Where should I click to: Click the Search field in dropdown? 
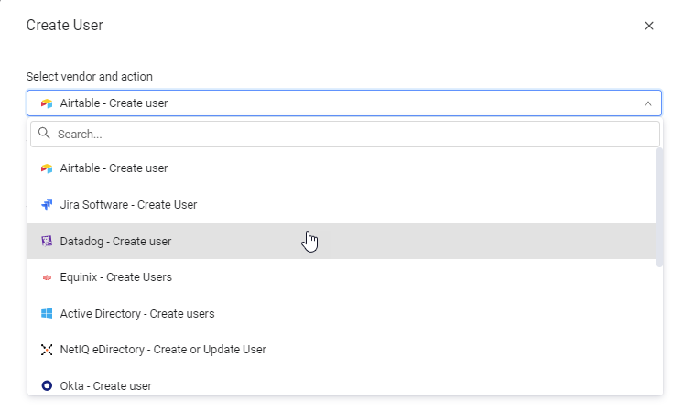click(x=345, y=134)
